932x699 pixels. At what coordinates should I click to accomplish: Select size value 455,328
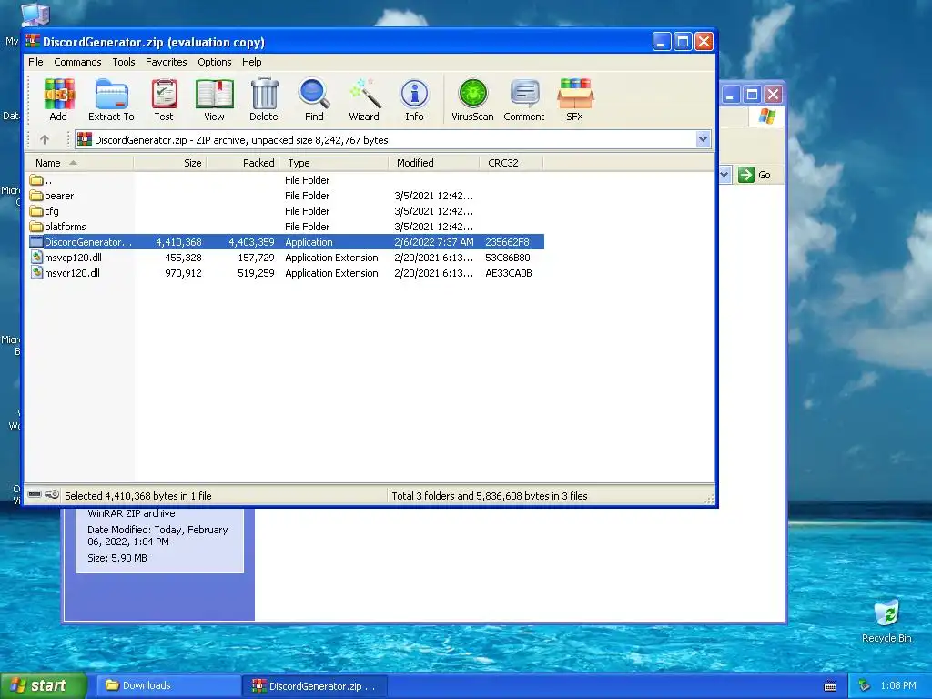click(183, 258)
